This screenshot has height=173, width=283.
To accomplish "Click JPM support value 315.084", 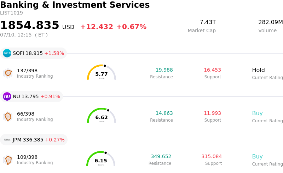I will (212, 156).
